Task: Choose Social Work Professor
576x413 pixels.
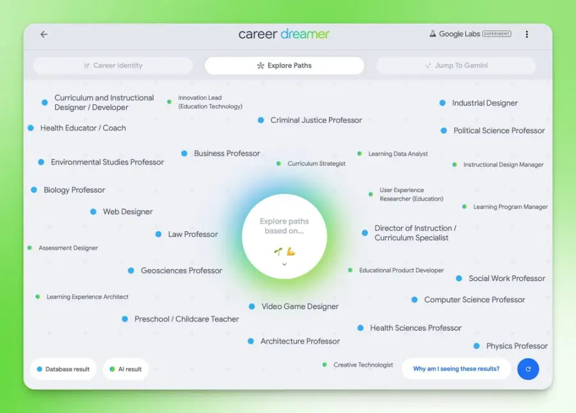Action: pyautogui.click(x=500, y=279)
